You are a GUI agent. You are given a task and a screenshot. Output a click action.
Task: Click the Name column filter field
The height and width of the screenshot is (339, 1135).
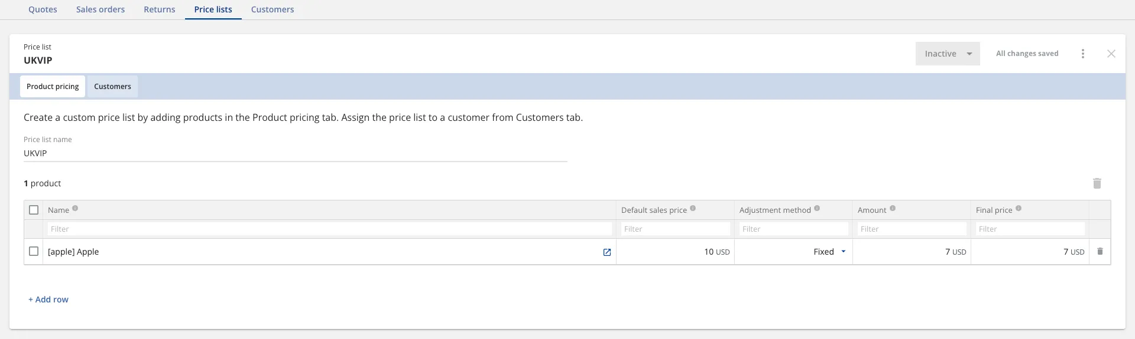pos(330,229)
